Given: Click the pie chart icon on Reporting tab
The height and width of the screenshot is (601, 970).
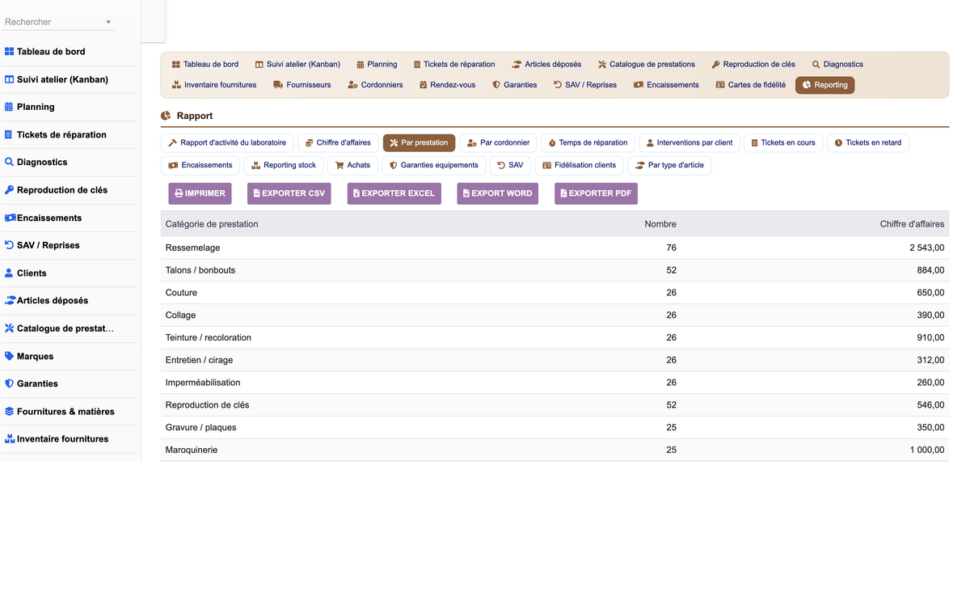Looking at the screenshot, I should click(x=807, y=85).
